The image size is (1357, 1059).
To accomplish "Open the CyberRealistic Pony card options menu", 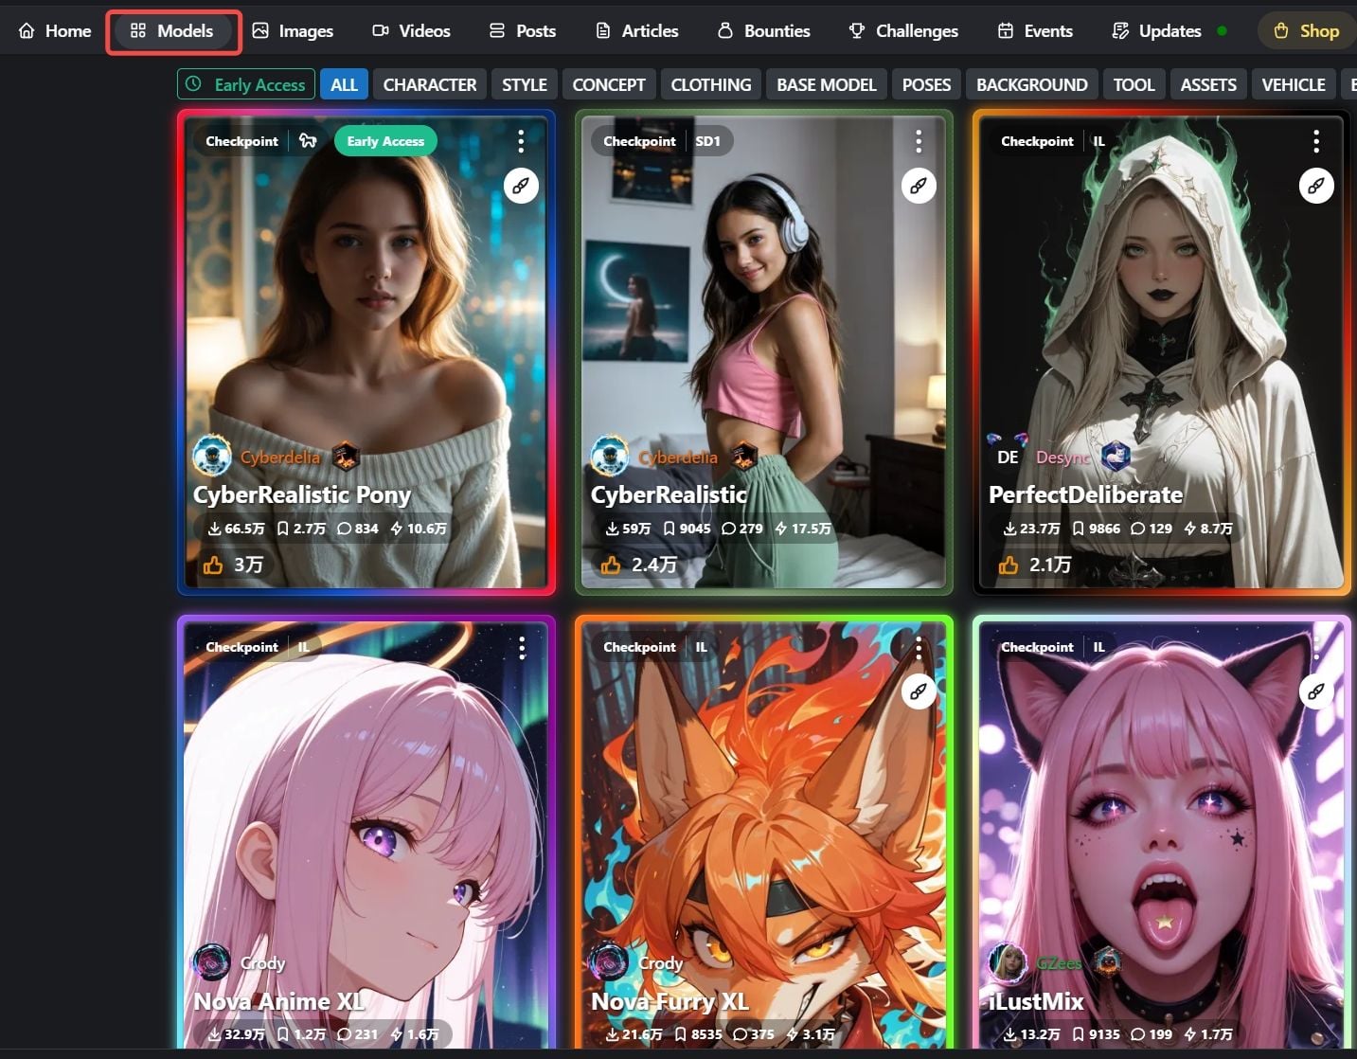I will pos(521,142).
